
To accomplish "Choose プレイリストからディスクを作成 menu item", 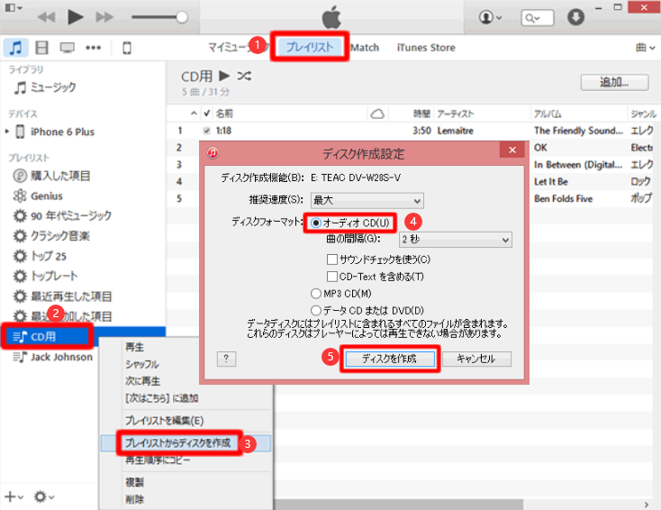I will (186, 443).
